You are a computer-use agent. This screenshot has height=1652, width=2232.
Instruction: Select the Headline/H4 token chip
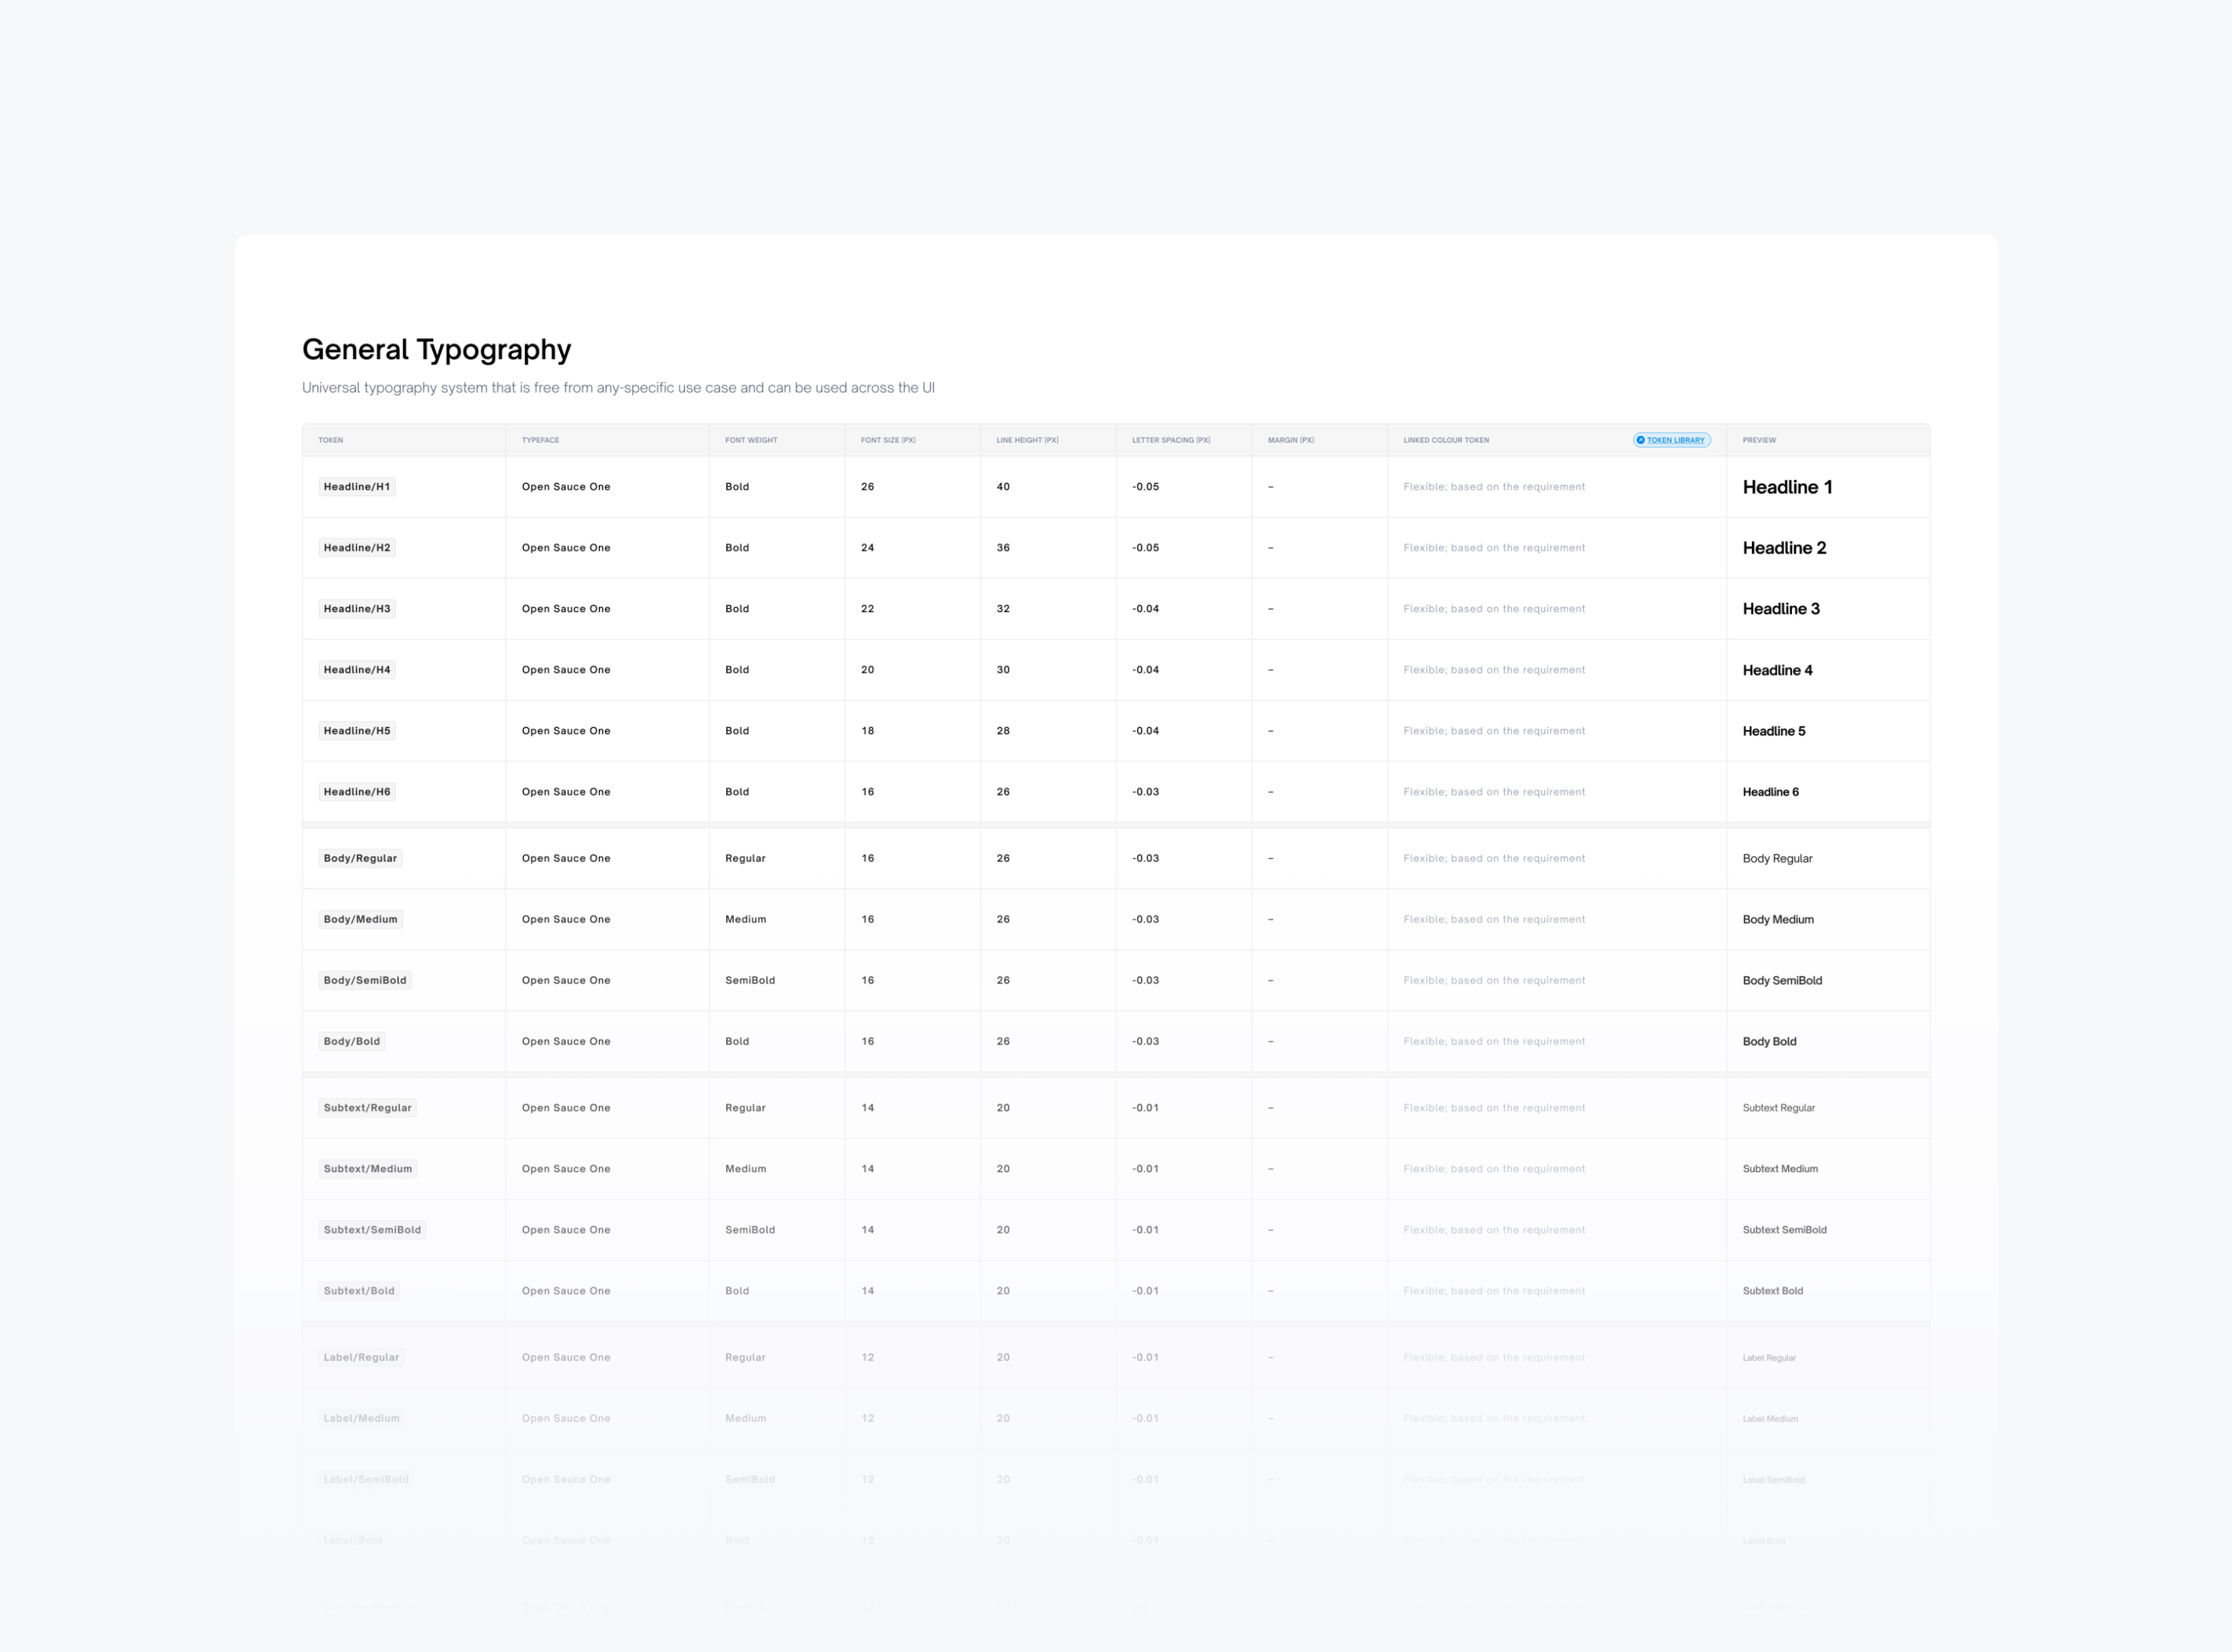tap(356, 670)
